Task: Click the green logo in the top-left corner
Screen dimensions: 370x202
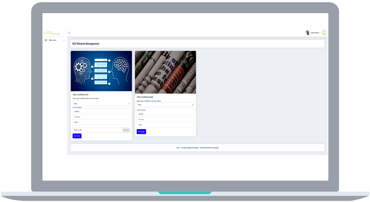Action: [x=52, y=33]
